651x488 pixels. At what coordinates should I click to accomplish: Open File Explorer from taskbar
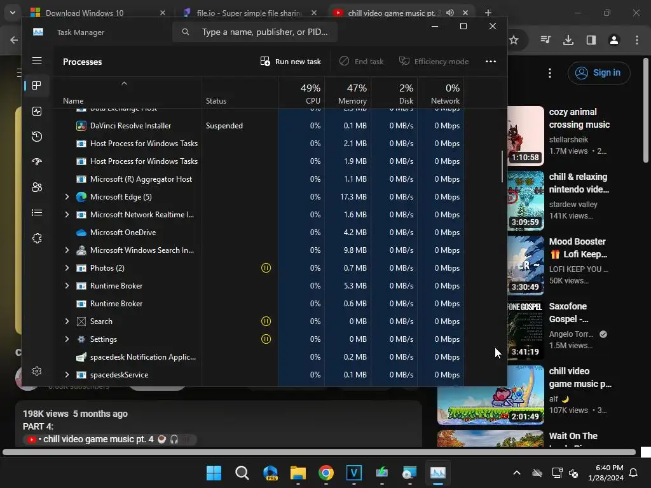click(x=298, y=473)
